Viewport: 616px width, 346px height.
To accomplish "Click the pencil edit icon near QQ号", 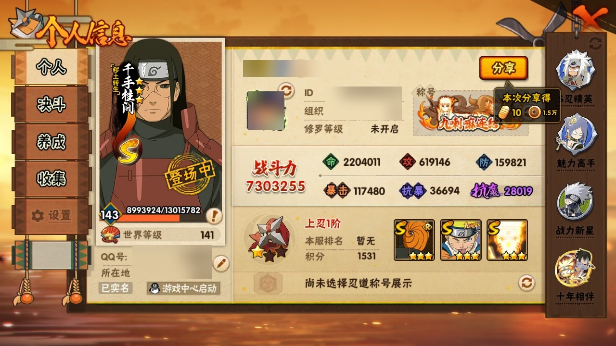I will [x=221, y=263].
